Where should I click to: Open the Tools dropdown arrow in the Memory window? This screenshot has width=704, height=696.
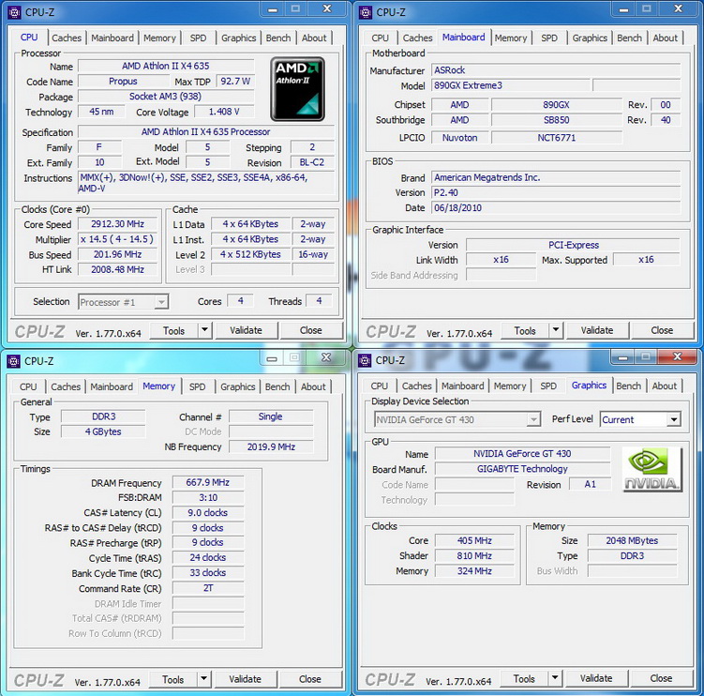(x=203, y=679)
